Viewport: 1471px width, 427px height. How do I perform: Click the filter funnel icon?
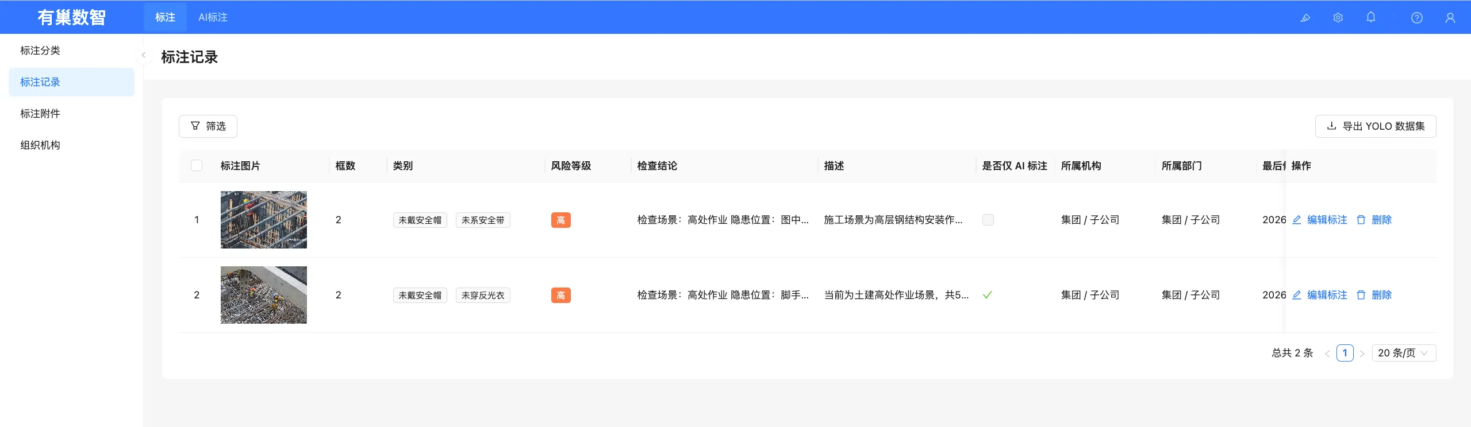[x=195, y=126]
